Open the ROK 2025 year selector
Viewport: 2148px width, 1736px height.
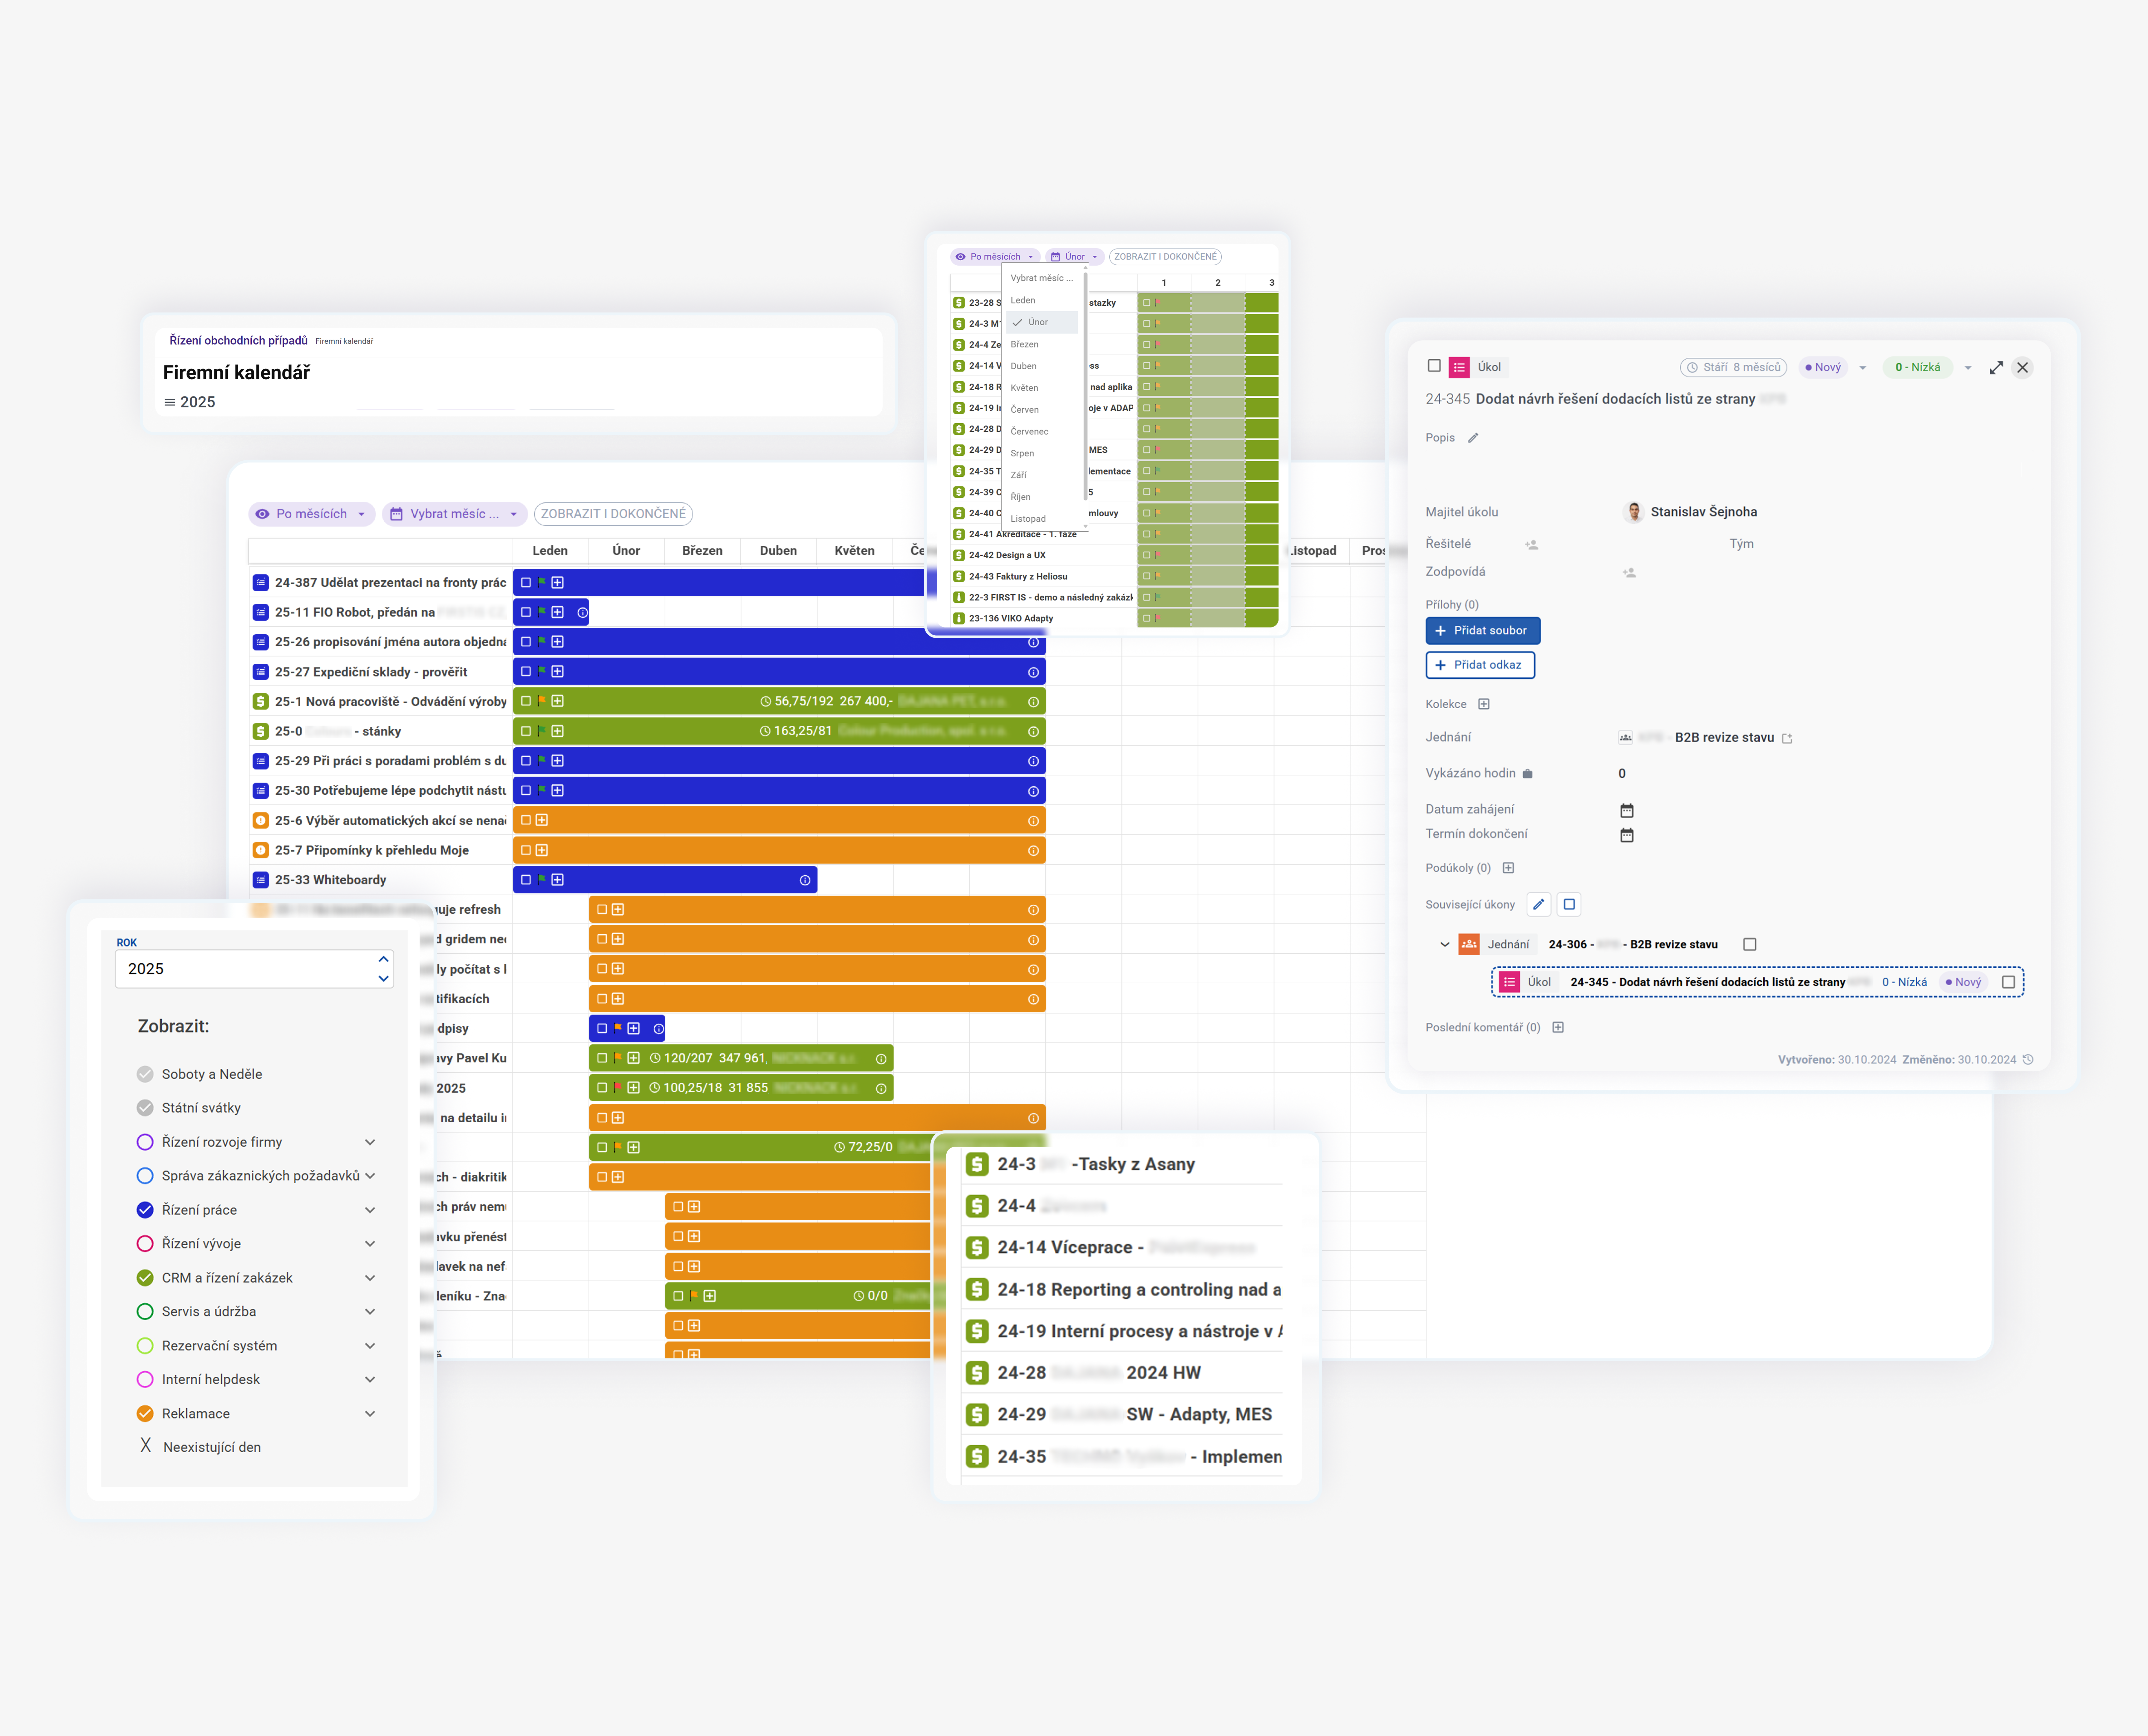[x=254, y=969]
